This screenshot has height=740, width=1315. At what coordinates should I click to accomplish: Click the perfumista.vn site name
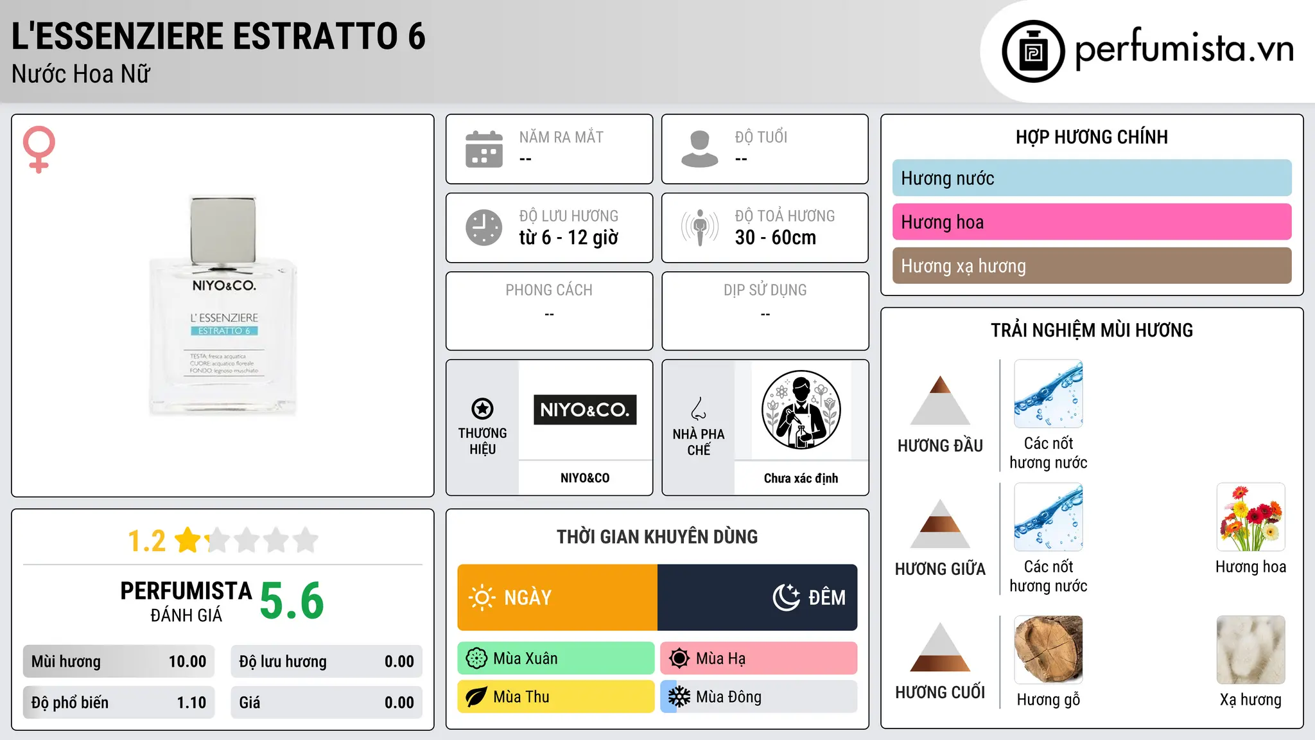pyautogui.click(x=1185, y=49)
